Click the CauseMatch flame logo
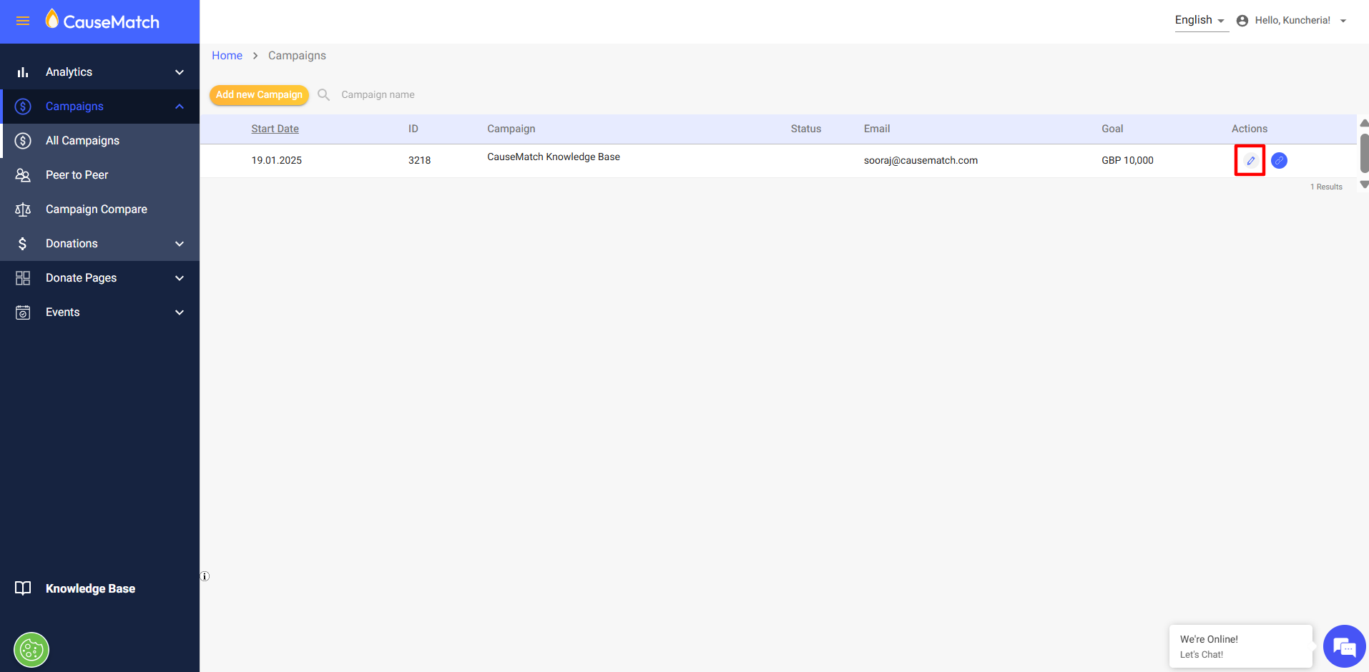Image resolution: width=1369 pixels, height=672 pixels. (52, 19)
